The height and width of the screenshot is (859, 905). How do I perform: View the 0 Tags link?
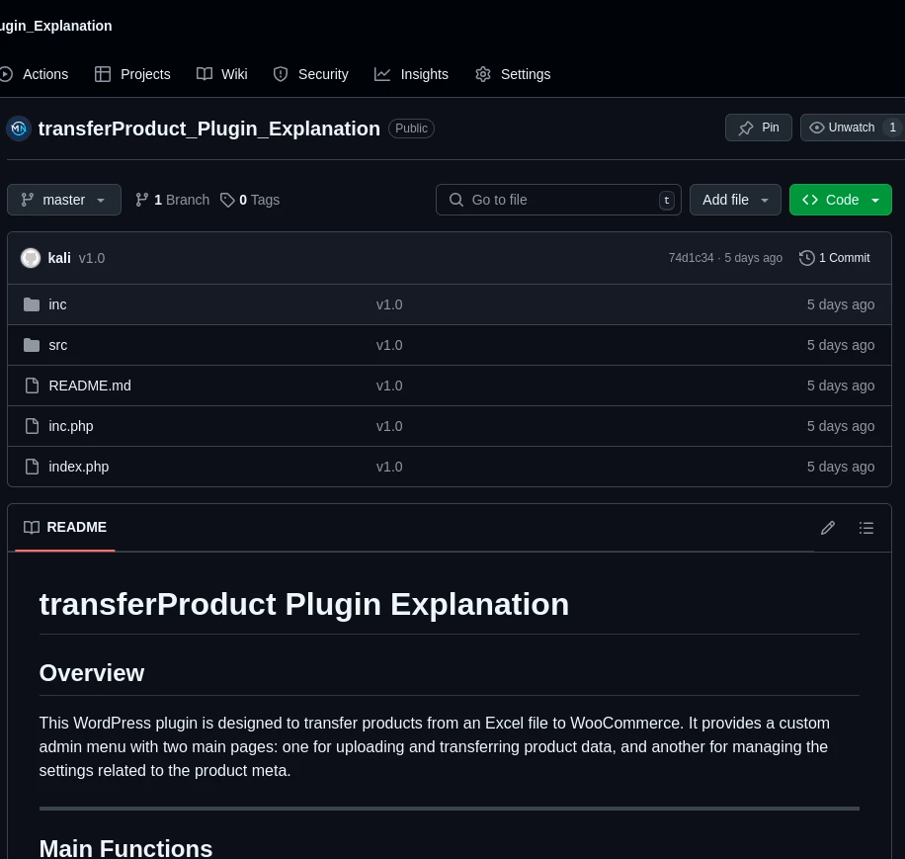click(x=250, y=200)
